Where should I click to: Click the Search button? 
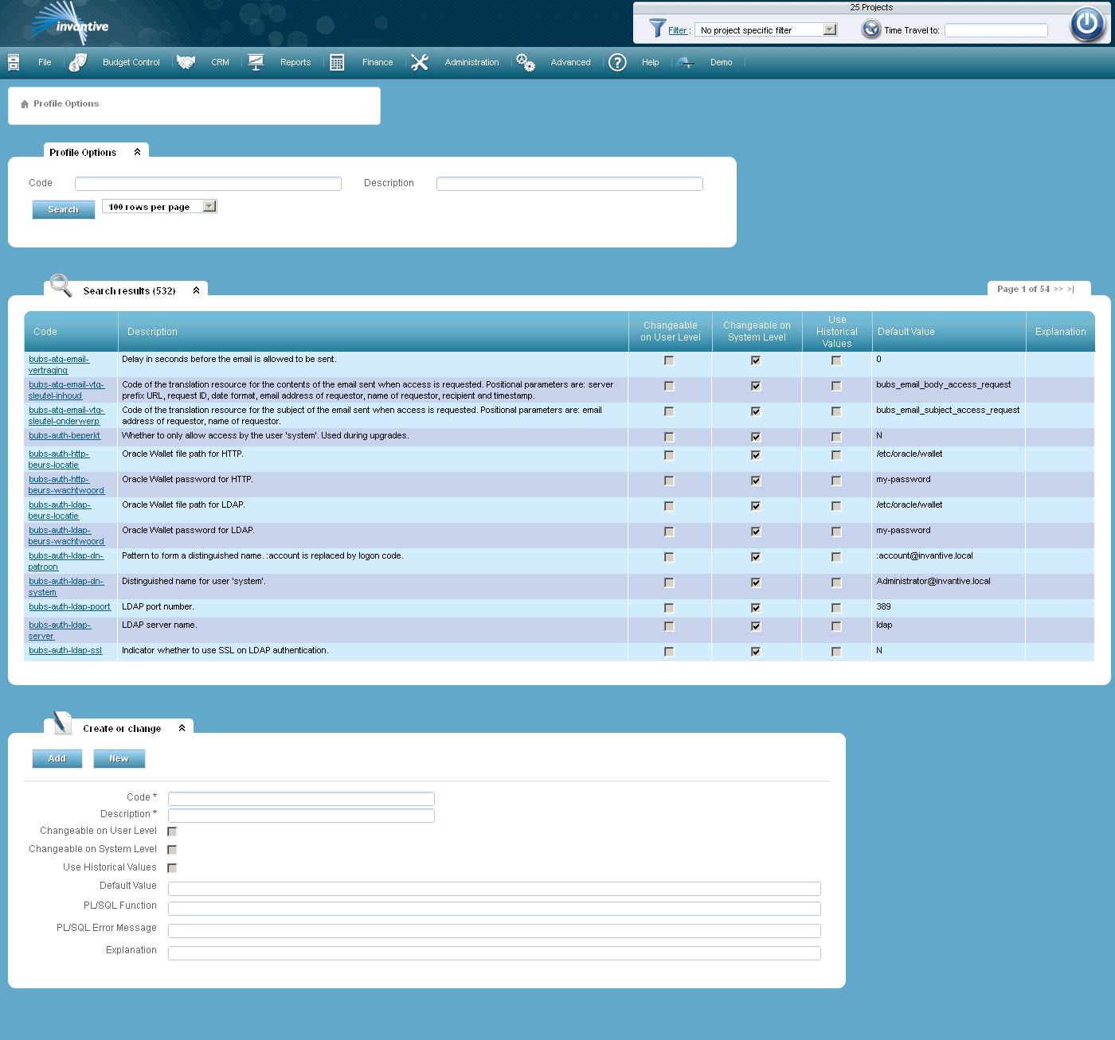[64, 209]
